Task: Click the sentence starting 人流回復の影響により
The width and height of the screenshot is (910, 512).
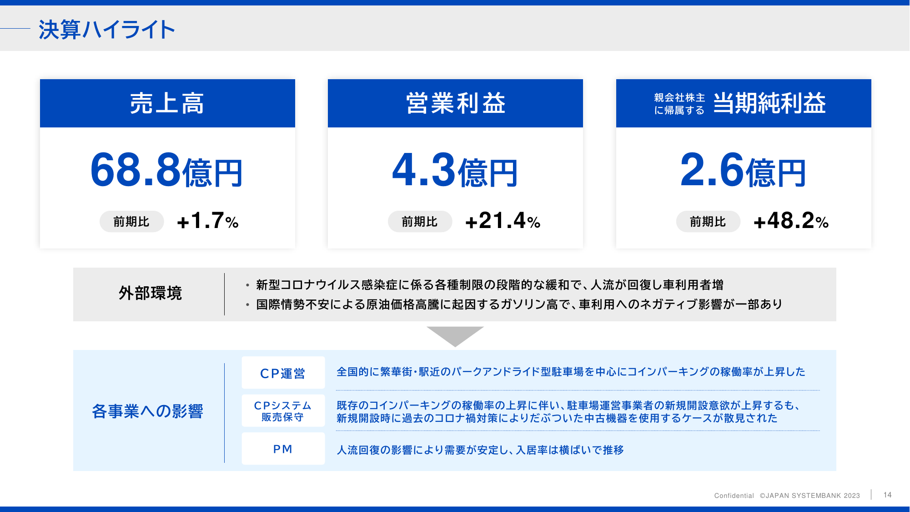Action: point(480,450)
